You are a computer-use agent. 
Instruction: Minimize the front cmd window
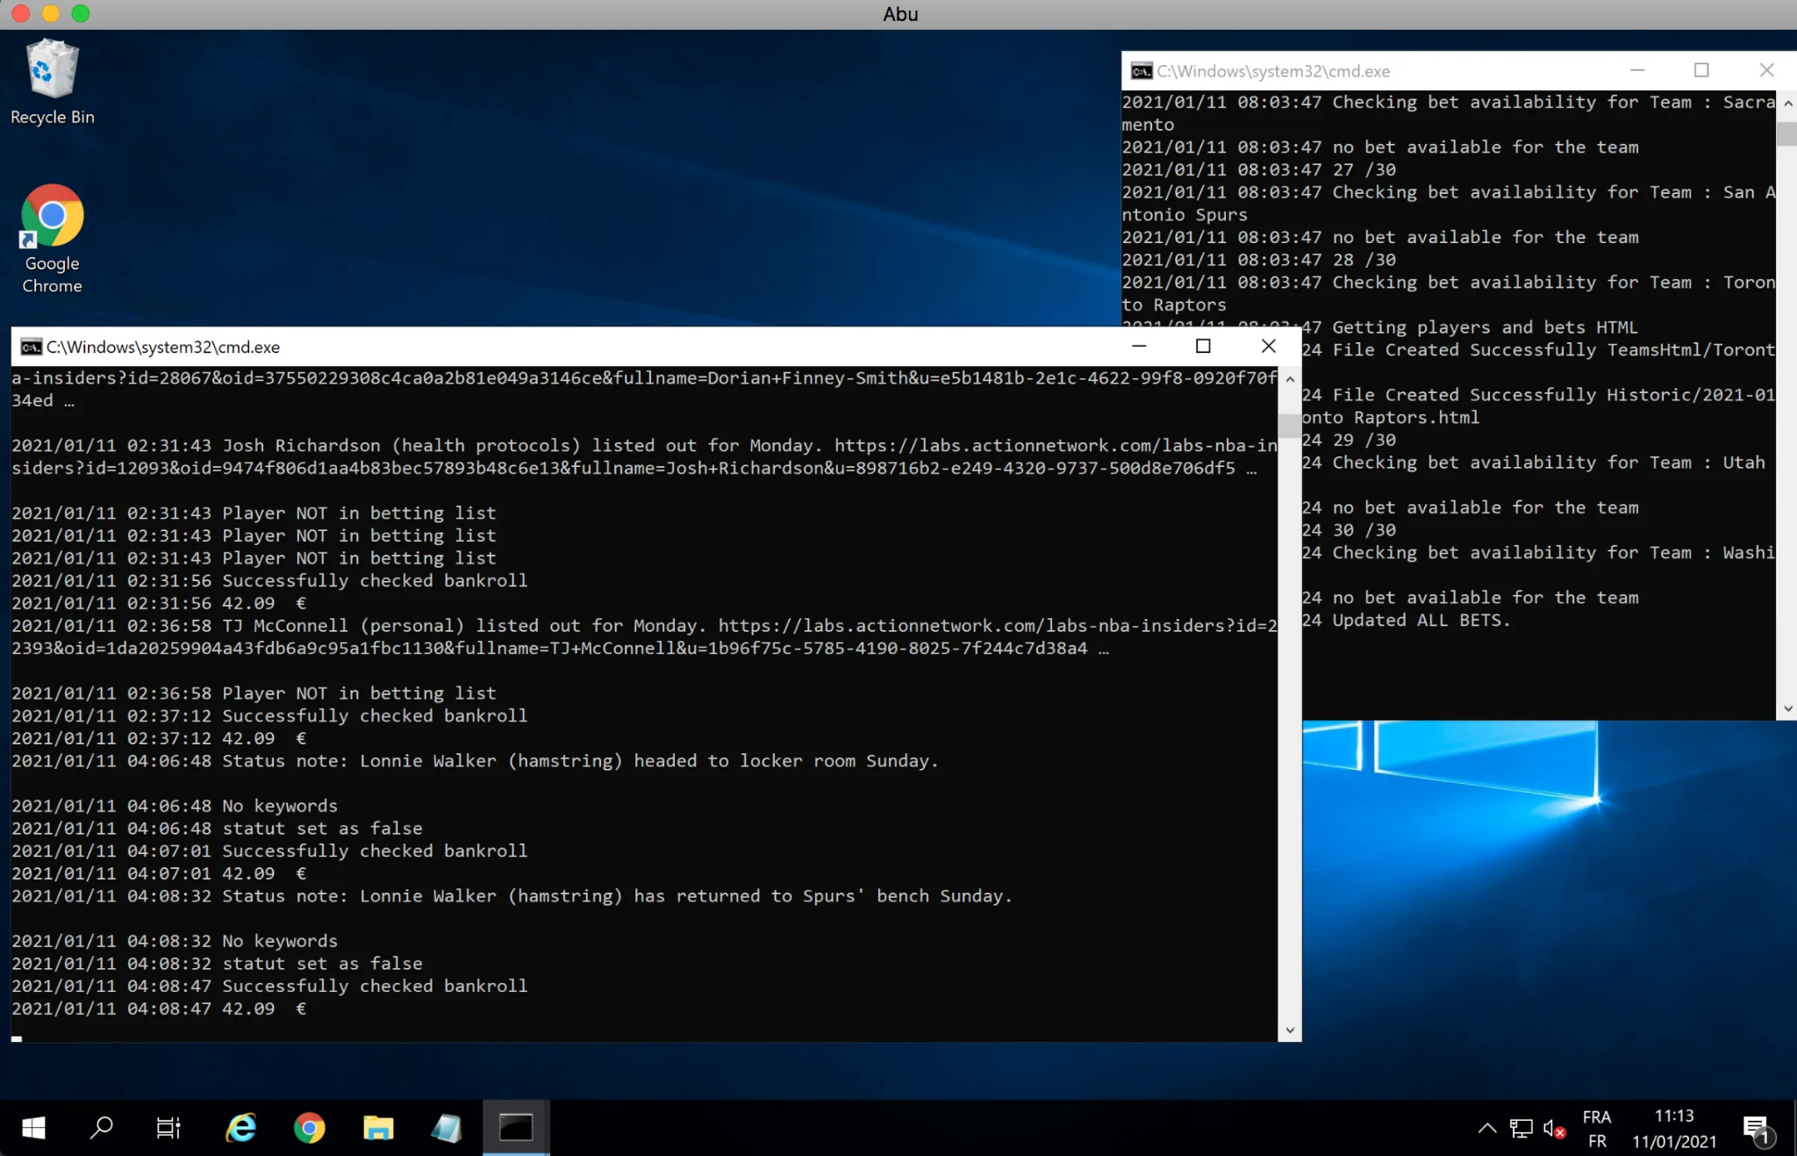tap(1139, 346)
